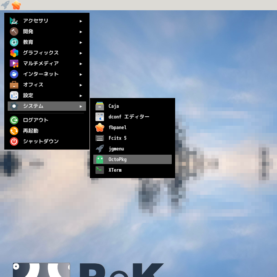
Task: Open the グラフィックス category
Action: pyautogui.click(x=47, y=53)
